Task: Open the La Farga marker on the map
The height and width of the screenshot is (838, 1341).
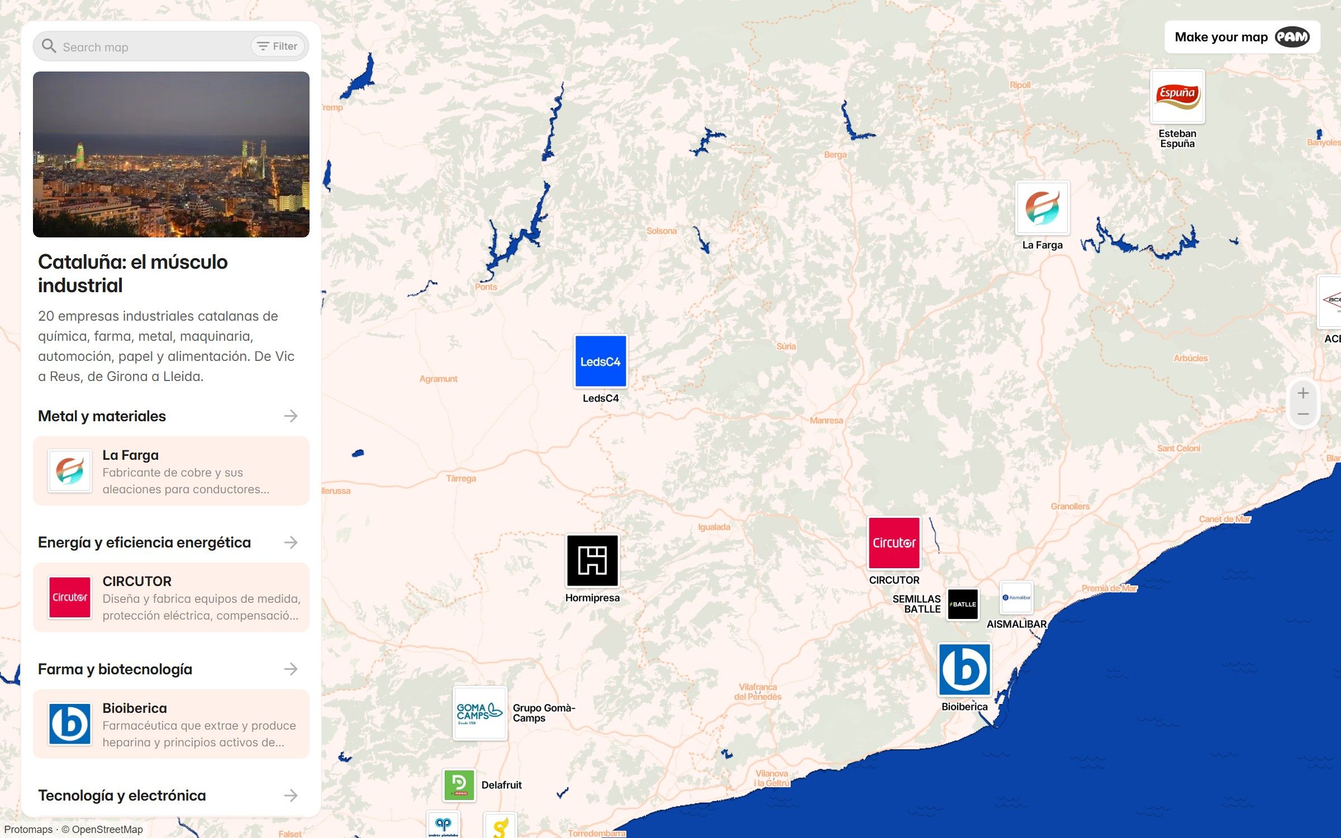Action: pyautogui.click(x=1042, y=208)
